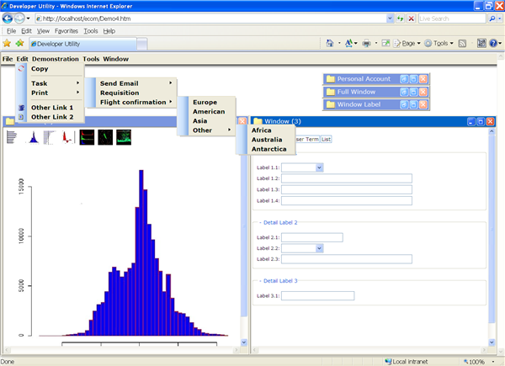Select the black multi-colored lines thumbnail
Viewport: 505px width, 366px height.
[x=87, y=137]
